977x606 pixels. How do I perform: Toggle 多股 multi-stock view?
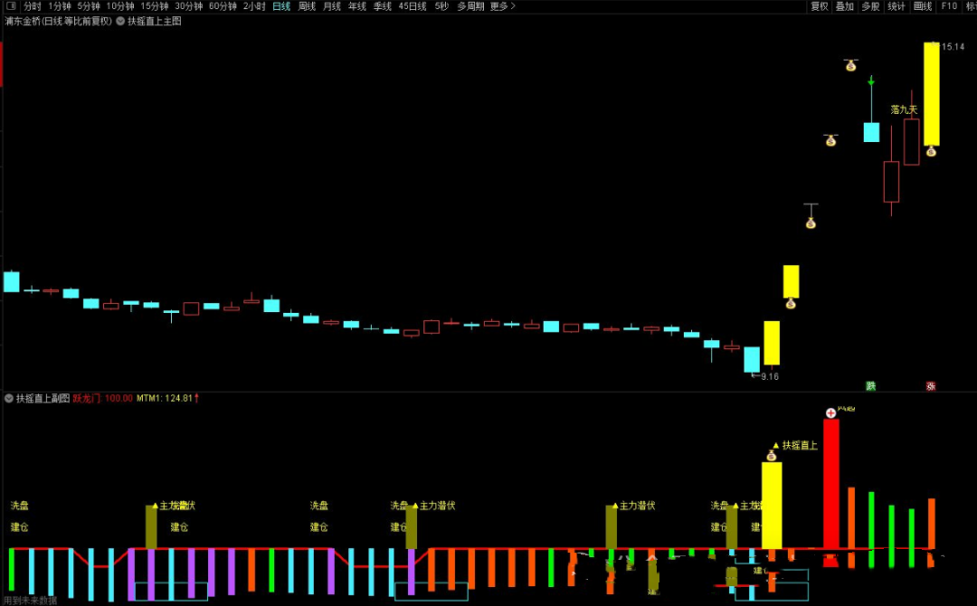(870, 6)
